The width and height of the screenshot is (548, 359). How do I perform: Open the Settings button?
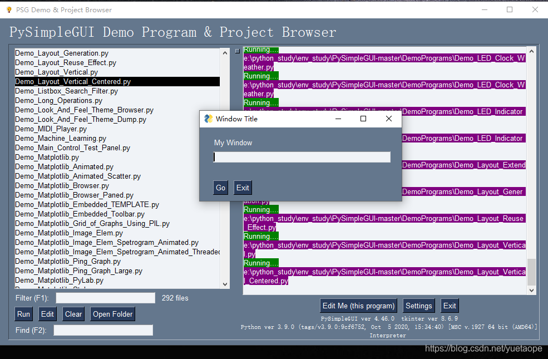pyautogui.click(x=419, y=306)
